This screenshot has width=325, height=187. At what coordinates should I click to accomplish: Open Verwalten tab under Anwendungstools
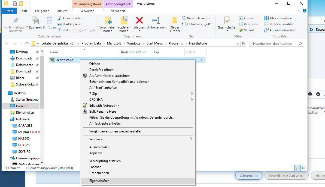(118, 11)
